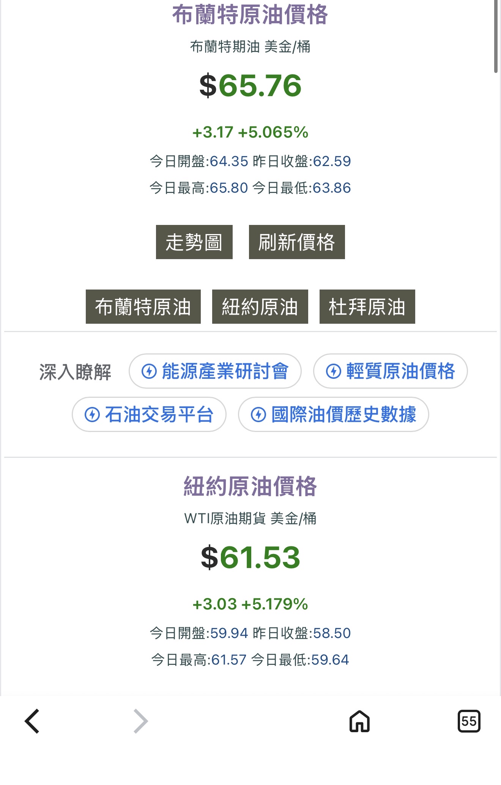This screenshot has height=785, width=501.
Task: Open 石油交易平台 suggestion link
Action: (x=159, y=415)
